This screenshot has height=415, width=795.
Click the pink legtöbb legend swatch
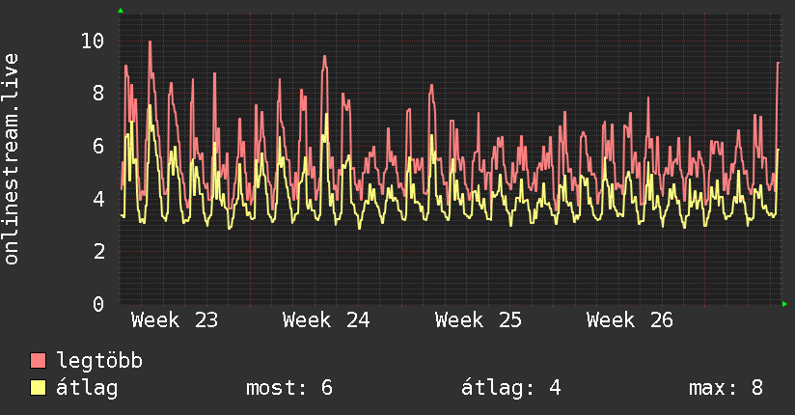[x=38, y=360]
